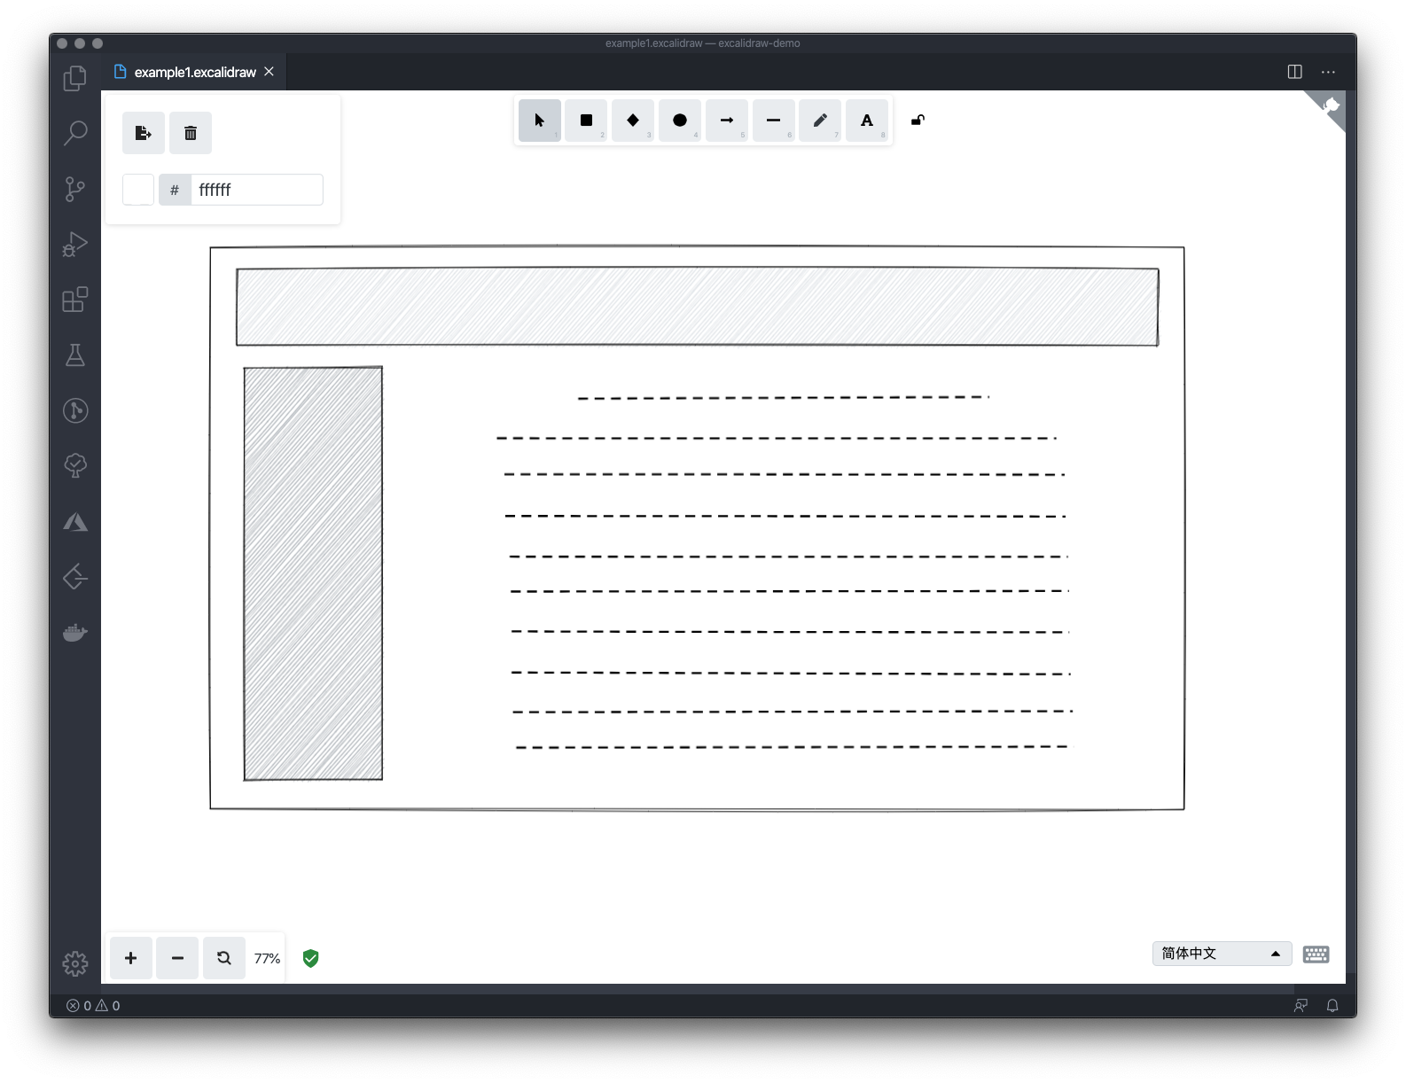
Task: Open the Docker view
Action: (x=75, y=633)
